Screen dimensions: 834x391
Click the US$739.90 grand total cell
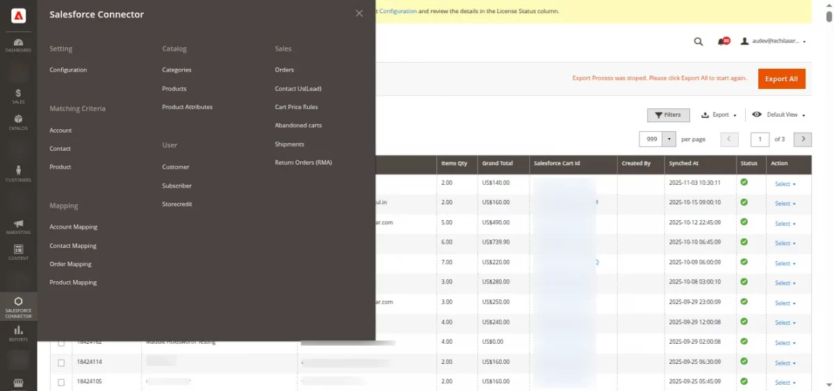[496, 242]
